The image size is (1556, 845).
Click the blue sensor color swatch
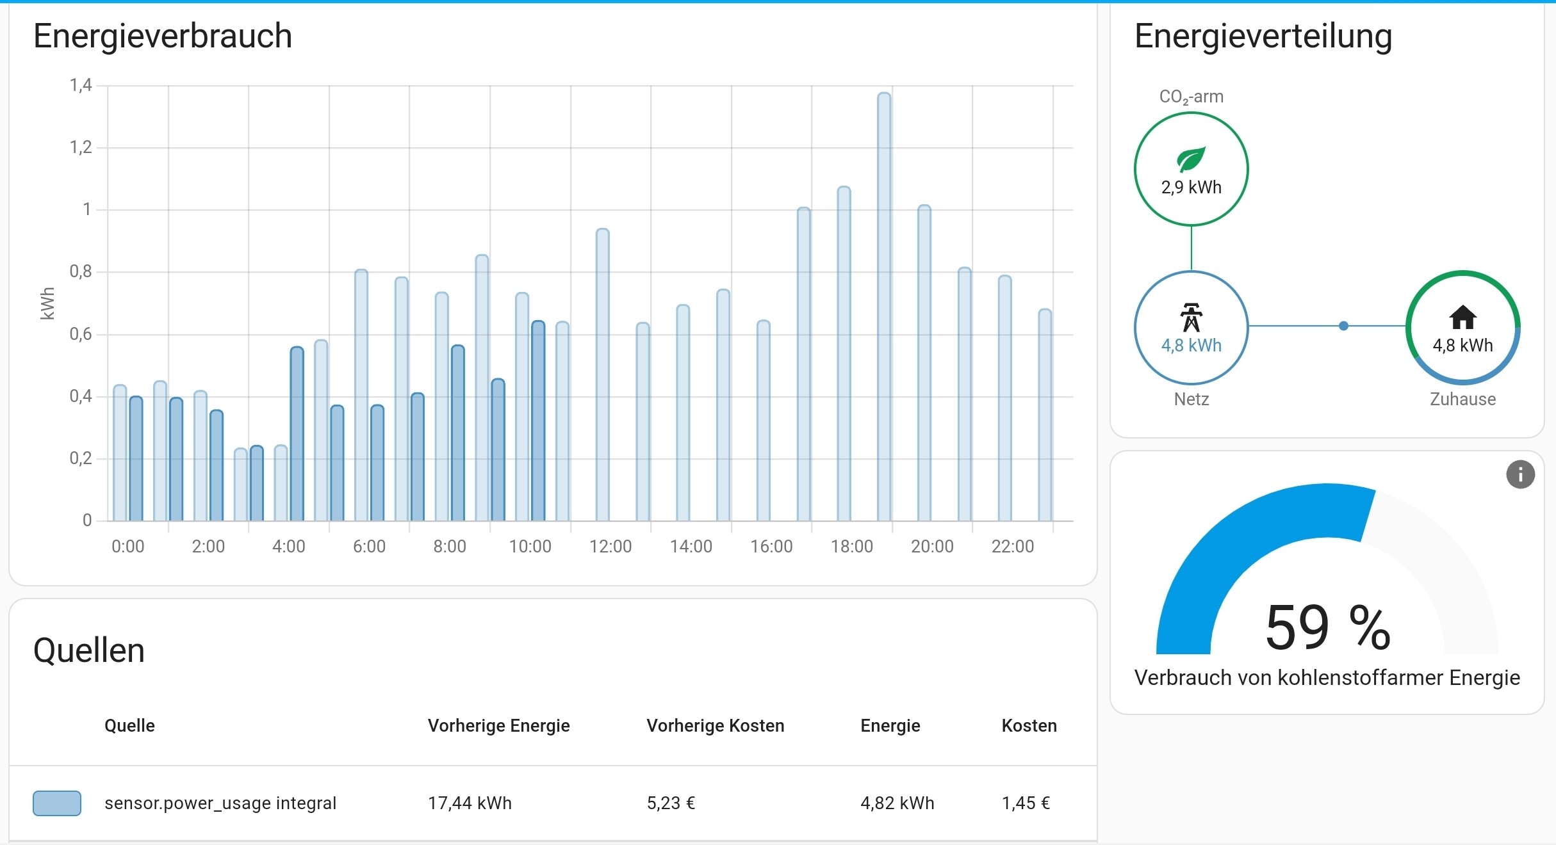57,803
